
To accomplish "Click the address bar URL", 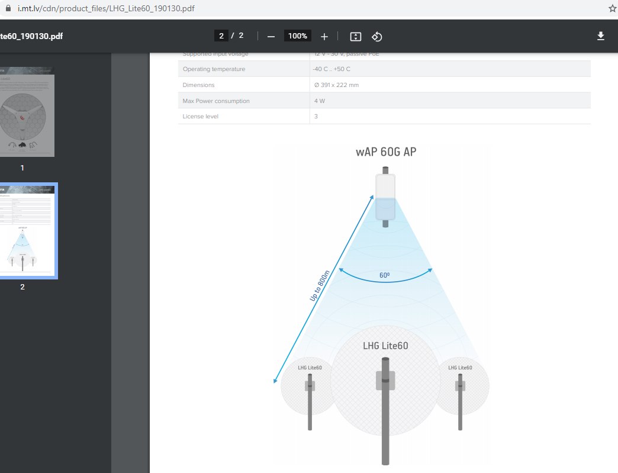I will (106, 8).
